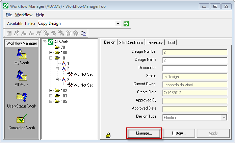This screenshot has width=235, height=143.
Task: Select folder 70 in the work tree
Action: (x=63, y=47)
